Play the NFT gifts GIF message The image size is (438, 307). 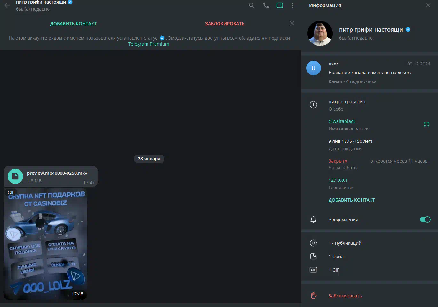click(x=45, y=244)
